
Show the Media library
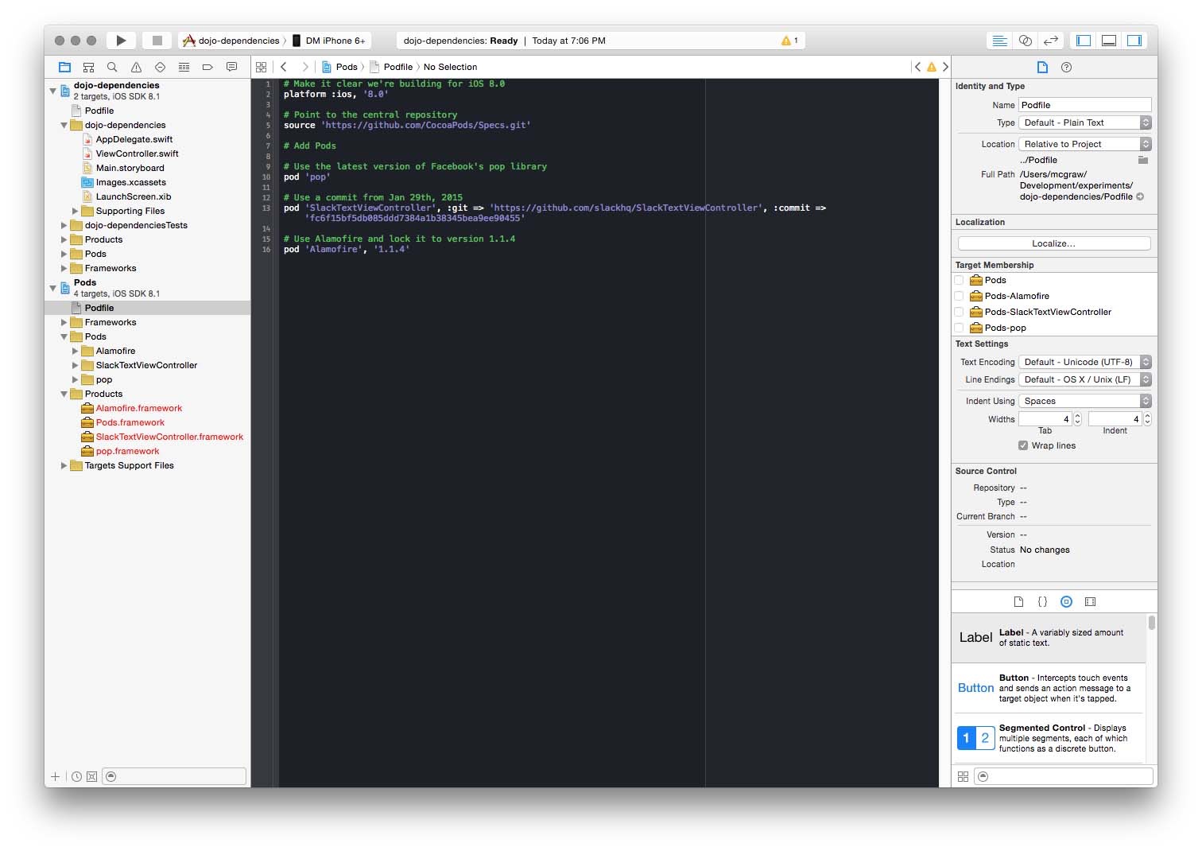coord(1091,602)
